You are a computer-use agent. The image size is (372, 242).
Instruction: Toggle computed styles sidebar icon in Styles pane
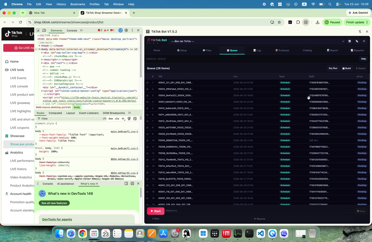coord(135,119)
